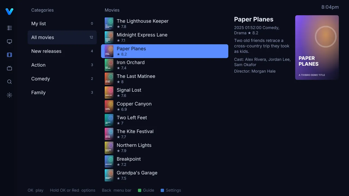The image size is (349, 196).
Task: Open the recordings TV sidebar icon
Action: point(9,68)
